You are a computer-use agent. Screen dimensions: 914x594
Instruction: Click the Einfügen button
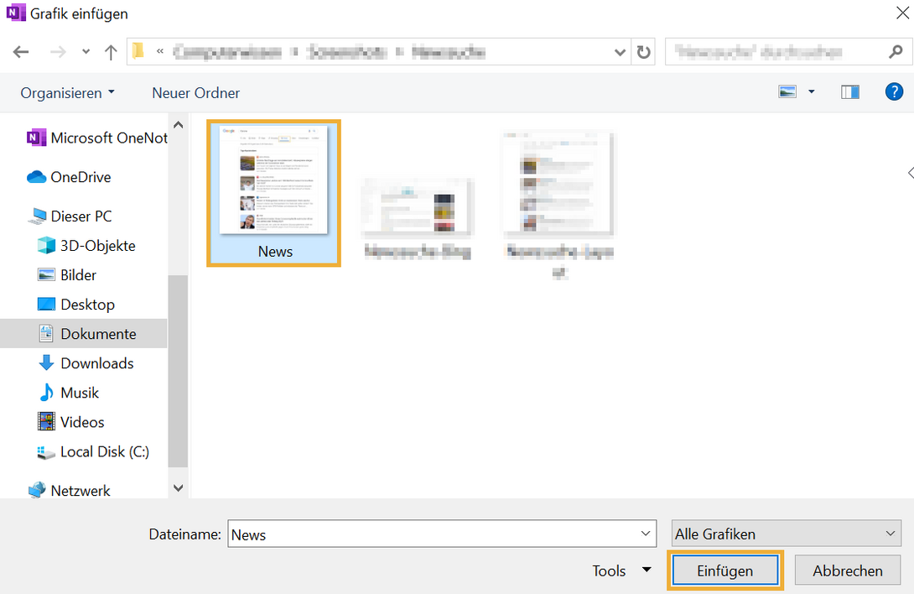pyautogui.click(x=724, y=571)
